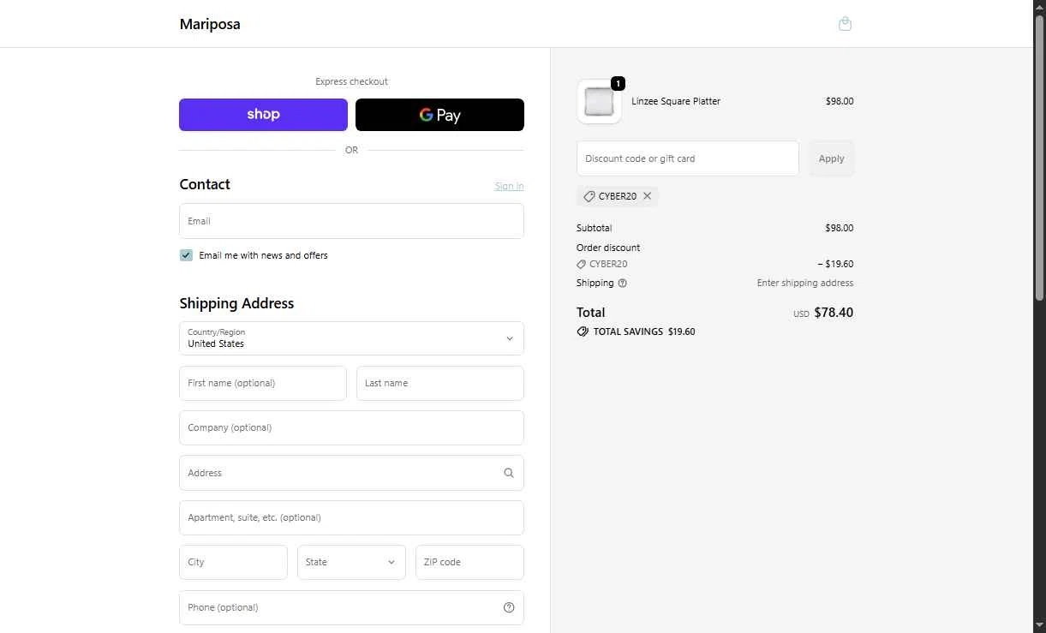Go to Mariposa store homepage
This screenshot has height=633, width=1046.
[210, 24]
